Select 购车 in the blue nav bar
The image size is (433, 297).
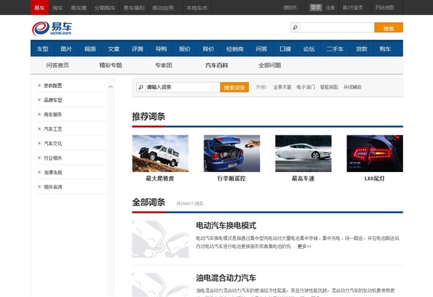pos(385,49)
